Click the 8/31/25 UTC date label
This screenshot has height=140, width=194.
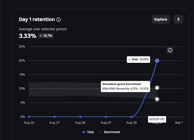point(157,119)
